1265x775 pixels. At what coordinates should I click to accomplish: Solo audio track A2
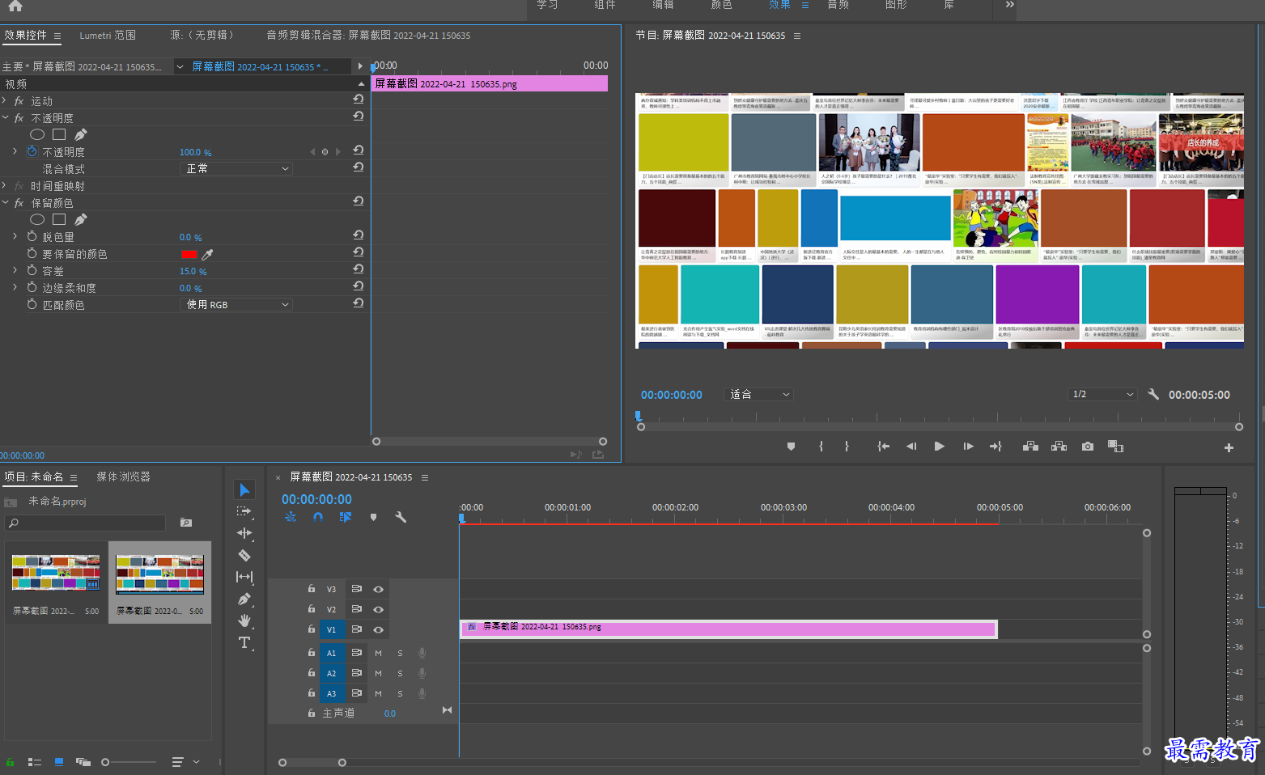pyautogui.click(x=400, y=673)
